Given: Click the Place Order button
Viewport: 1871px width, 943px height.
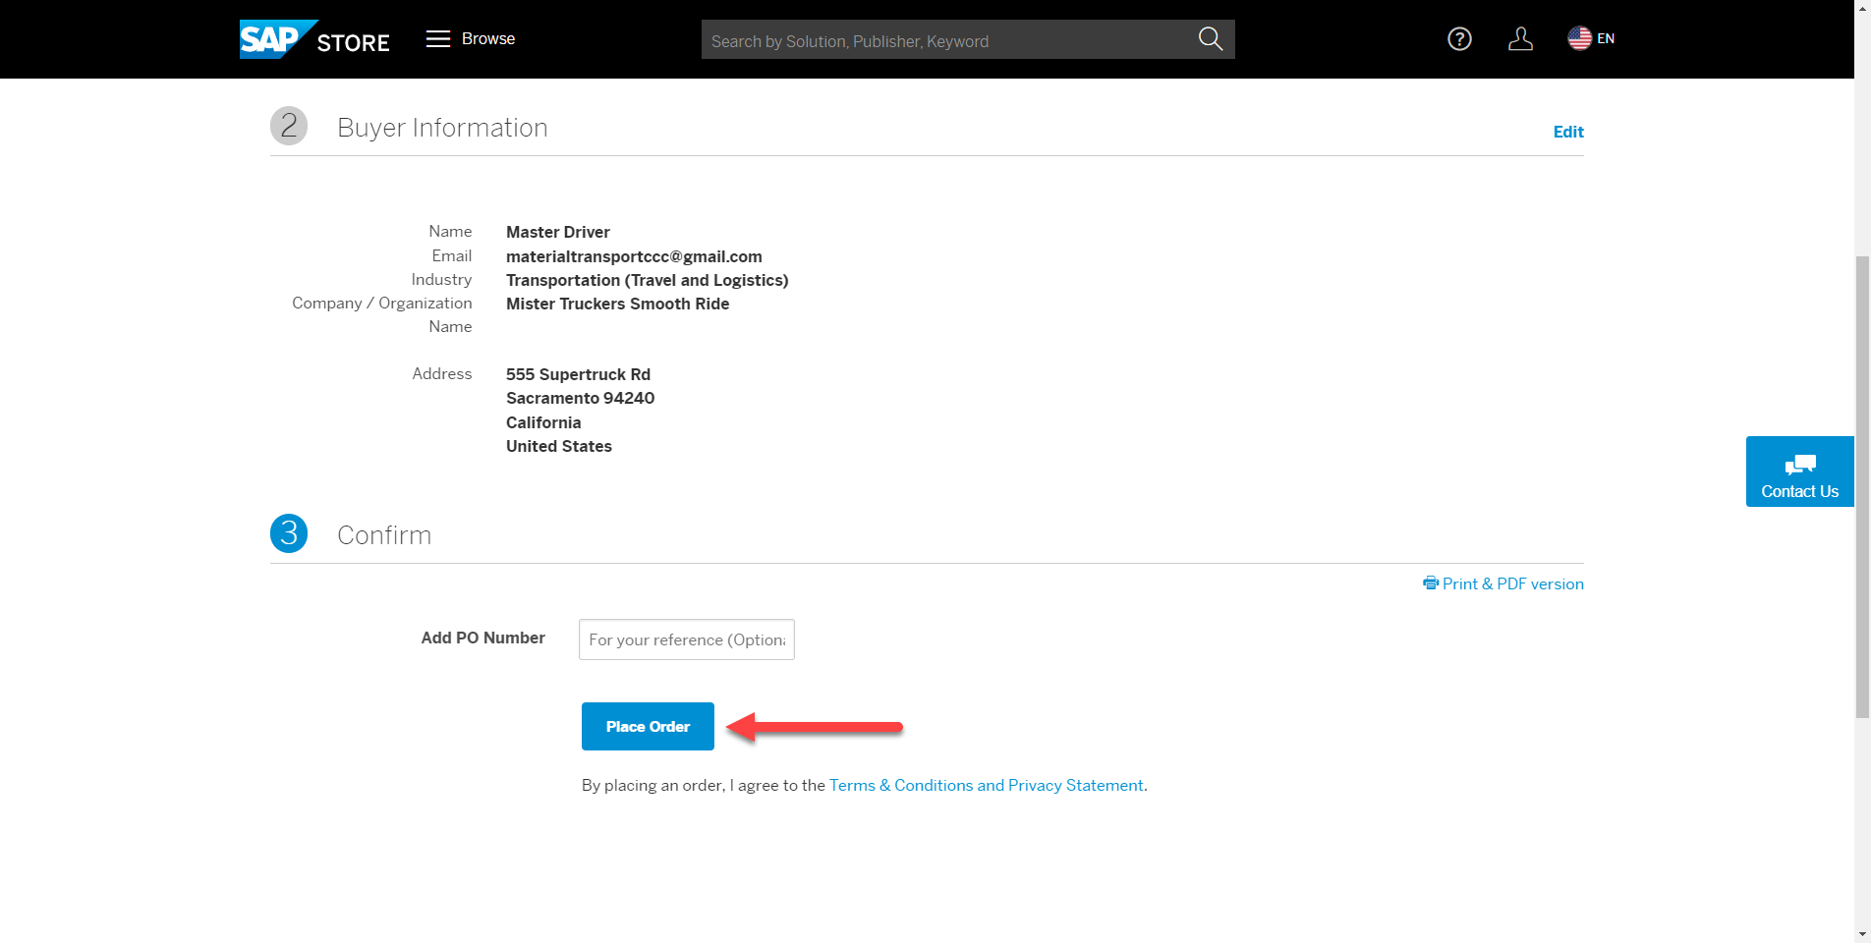Looking at the screenshot, I should (648, 727).
